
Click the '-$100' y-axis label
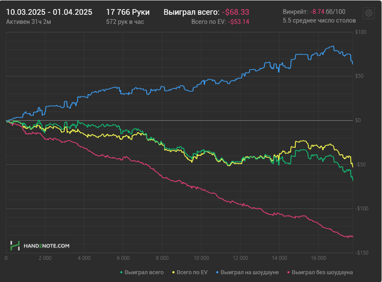tap(361, 208)
